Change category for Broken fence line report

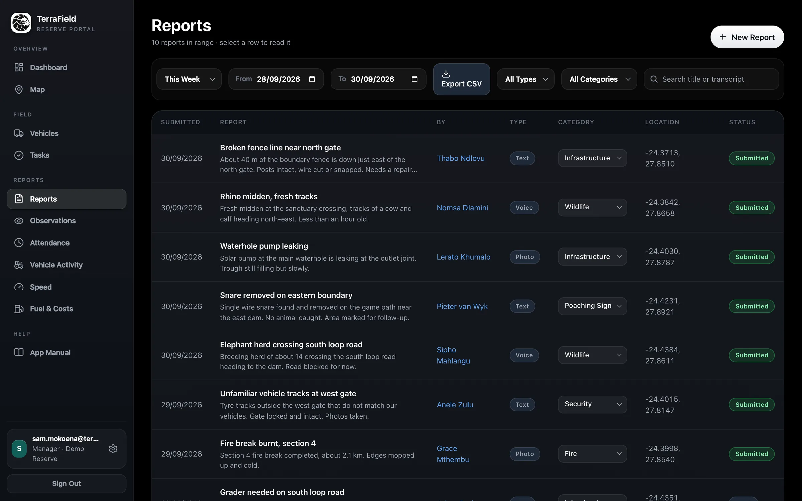pyautogui.click(x=592, y=158)
